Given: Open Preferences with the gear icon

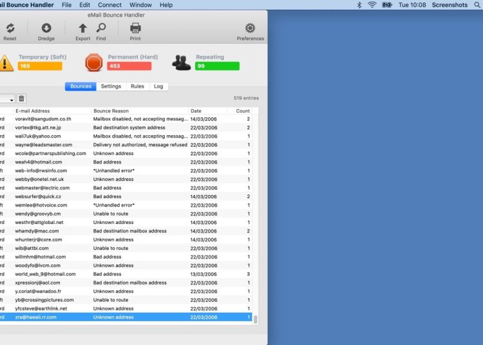Looking at the screenshot, I should 250,28.
